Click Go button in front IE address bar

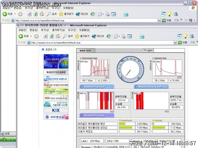pos(183,43)
